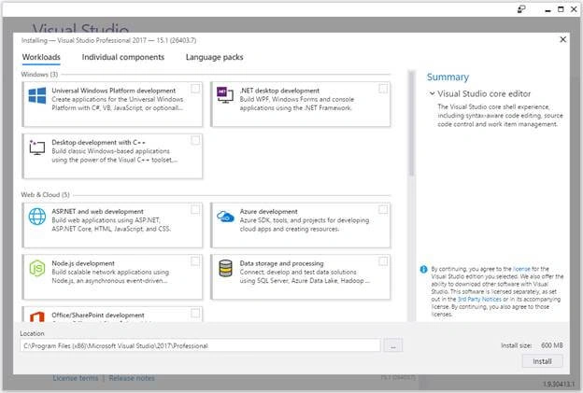Click the workloads list vertical scrollbar
This screenshot has width=583, height=393.
click(x=411, y=124)
